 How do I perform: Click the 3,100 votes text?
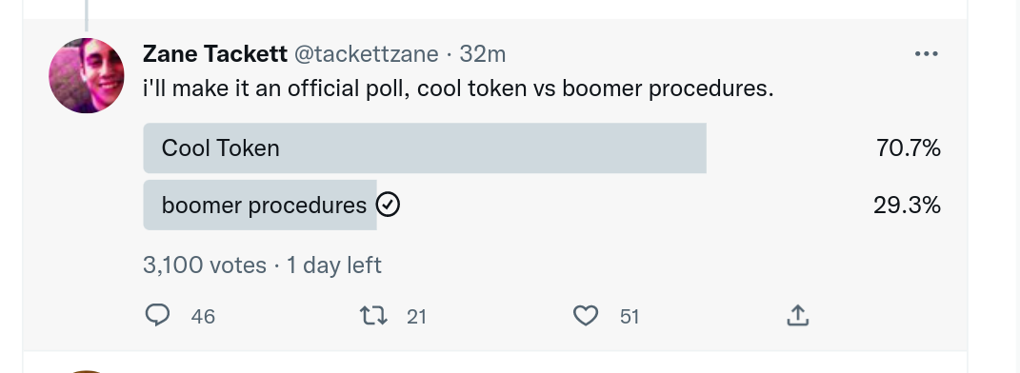coord(204,265)
